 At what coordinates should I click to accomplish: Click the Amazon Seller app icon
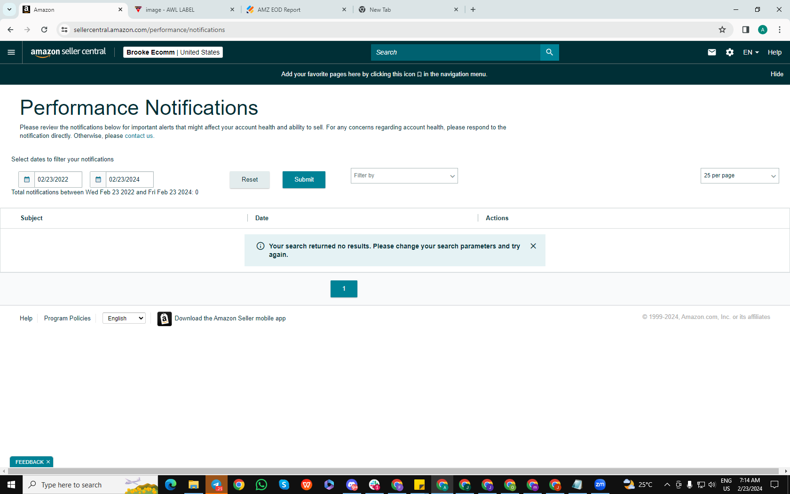164,319
